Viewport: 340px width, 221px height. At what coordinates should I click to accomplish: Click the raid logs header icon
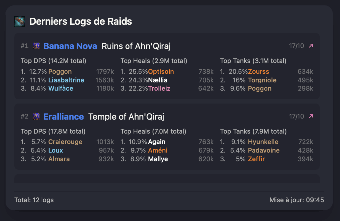click(20, 22)
